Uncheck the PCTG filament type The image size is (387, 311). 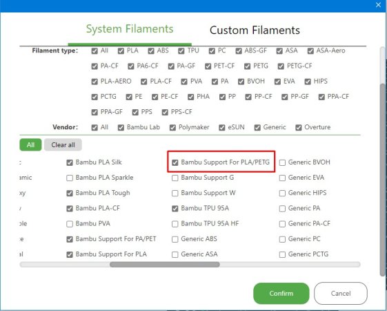click(x=95, y=97)
